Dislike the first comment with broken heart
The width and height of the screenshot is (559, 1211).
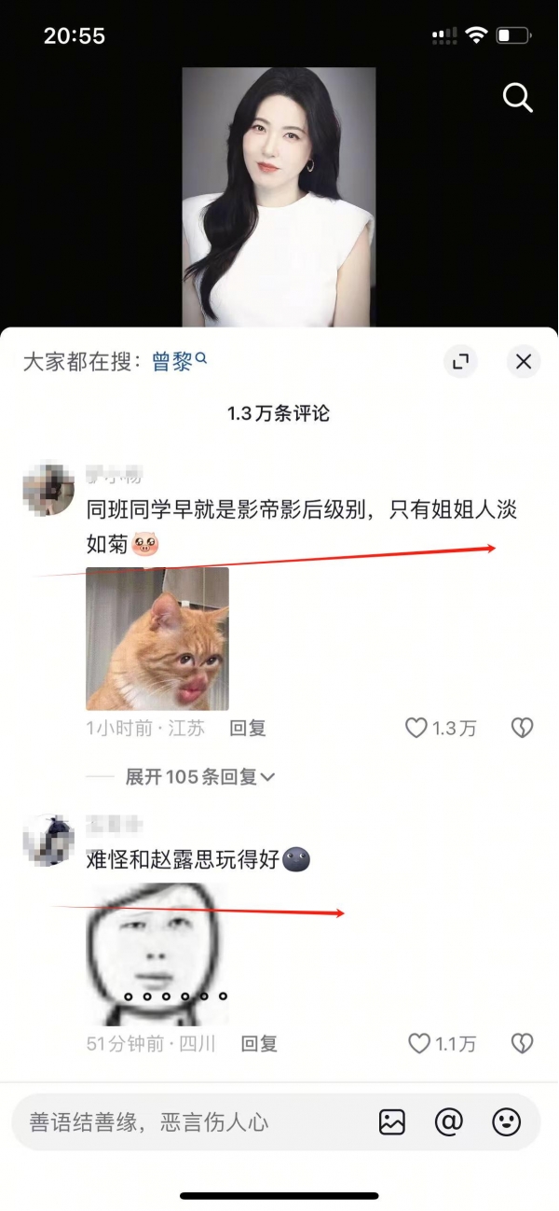(522, 729)
